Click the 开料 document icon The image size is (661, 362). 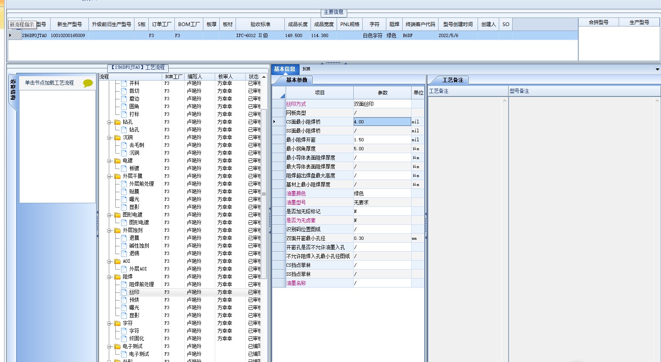tap(124, 83)
